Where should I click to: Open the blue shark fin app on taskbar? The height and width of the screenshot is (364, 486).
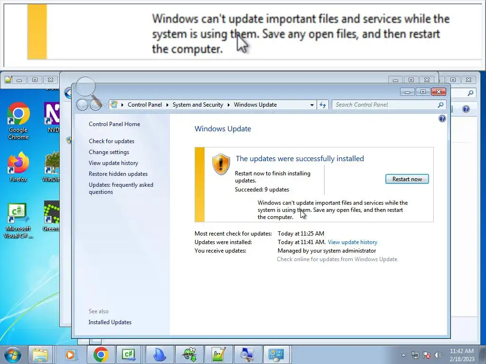(159, 355)
